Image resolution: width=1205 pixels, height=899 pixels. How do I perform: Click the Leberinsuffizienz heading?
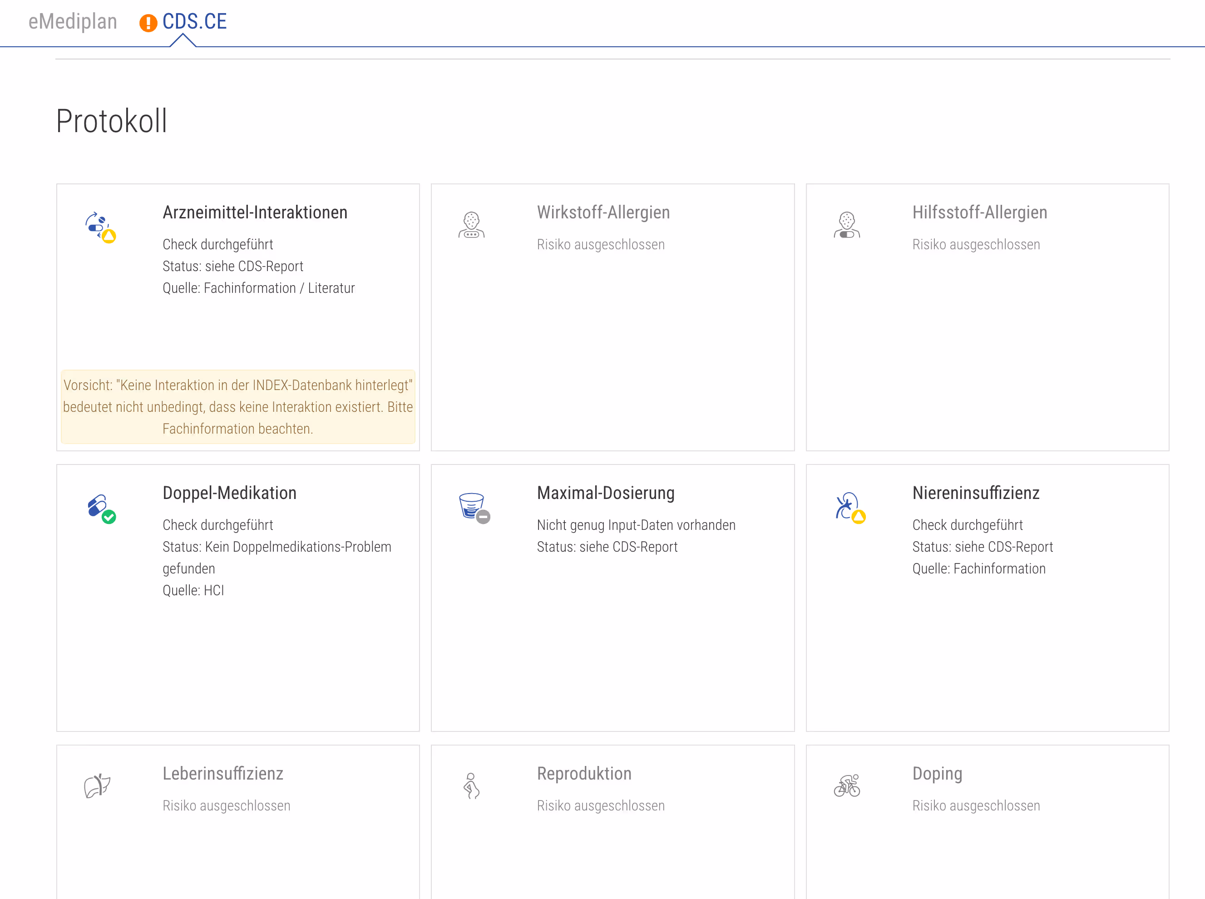[222, 773]
